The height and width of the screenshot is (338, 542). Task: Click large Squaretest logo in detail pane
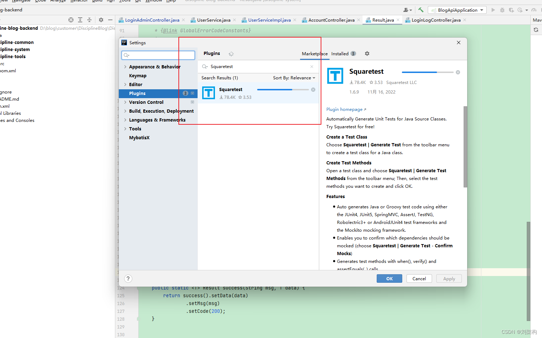pos(335,76)
